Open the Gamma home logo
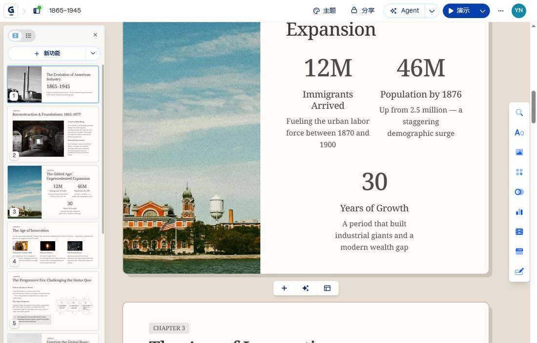537x343 pixels. (11, 11)
